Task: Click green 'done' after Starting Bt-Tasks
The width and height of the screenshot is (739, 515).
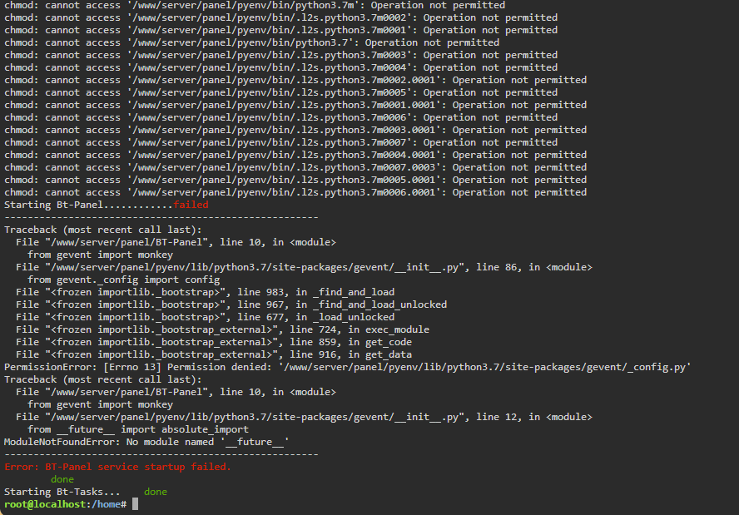Action: pyautogui.click(x=156, y=492)
